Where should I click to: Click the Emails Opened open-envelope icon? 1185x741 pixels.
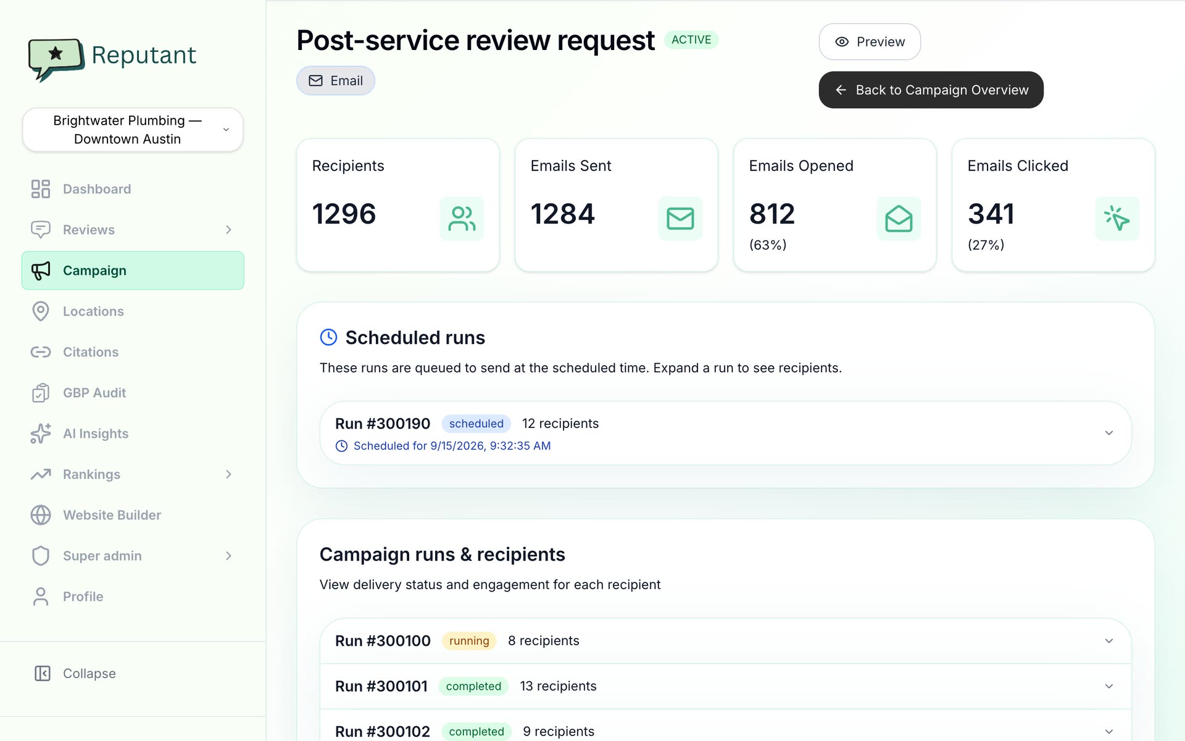899,219
